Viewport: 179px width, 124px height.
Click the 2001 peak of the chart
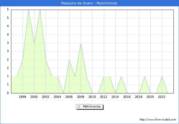[x=40, y=10]
